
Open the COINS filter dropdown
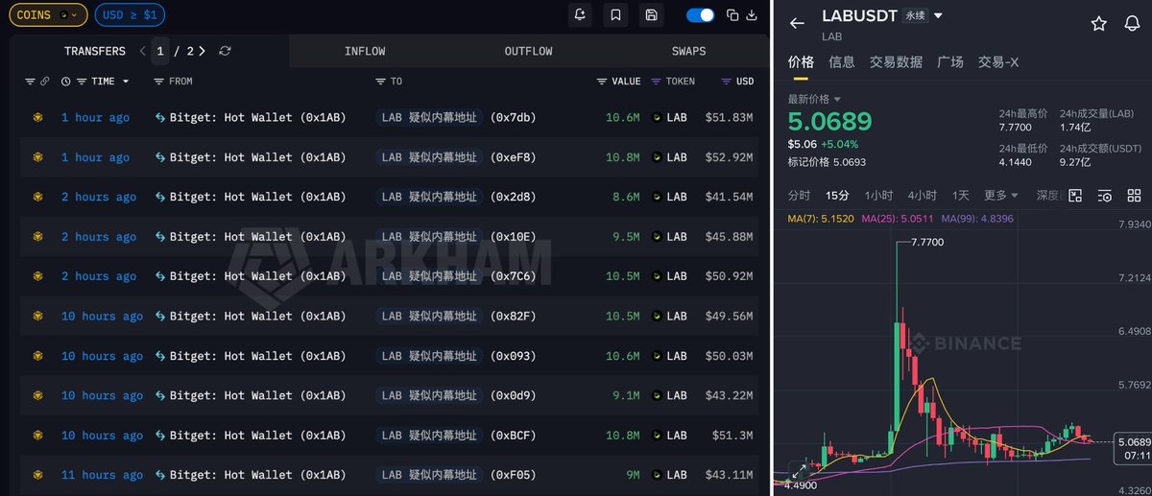[47, 14]
